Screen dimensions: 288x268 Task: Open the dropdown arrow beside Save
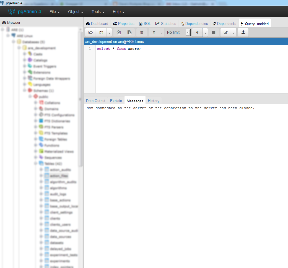(109, 33)
